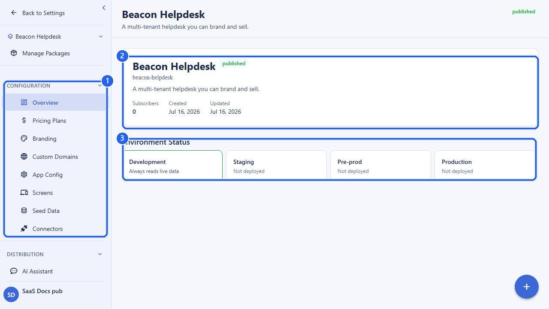Click the floating plus button

[x=527, y=287]
